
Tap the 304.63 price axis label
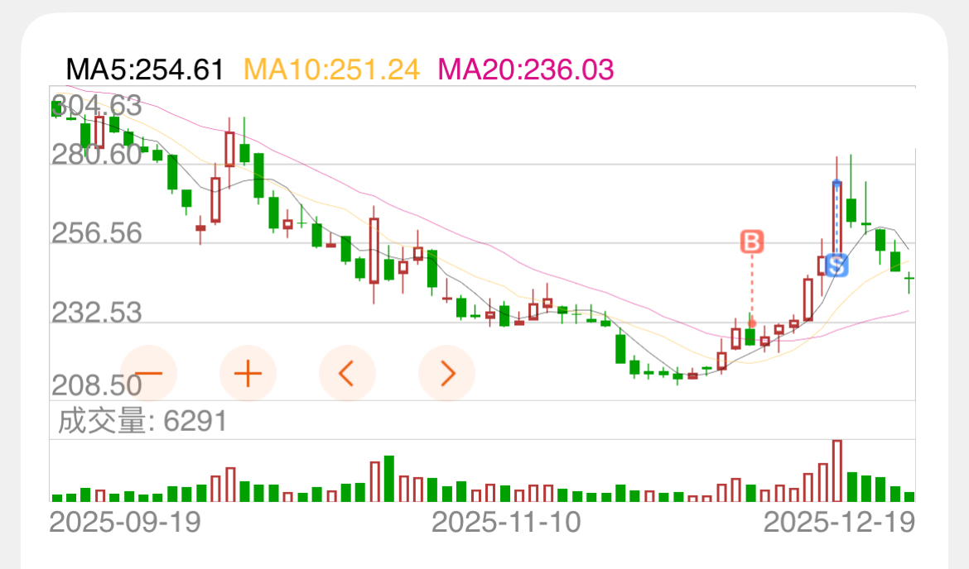coord(96,106)
